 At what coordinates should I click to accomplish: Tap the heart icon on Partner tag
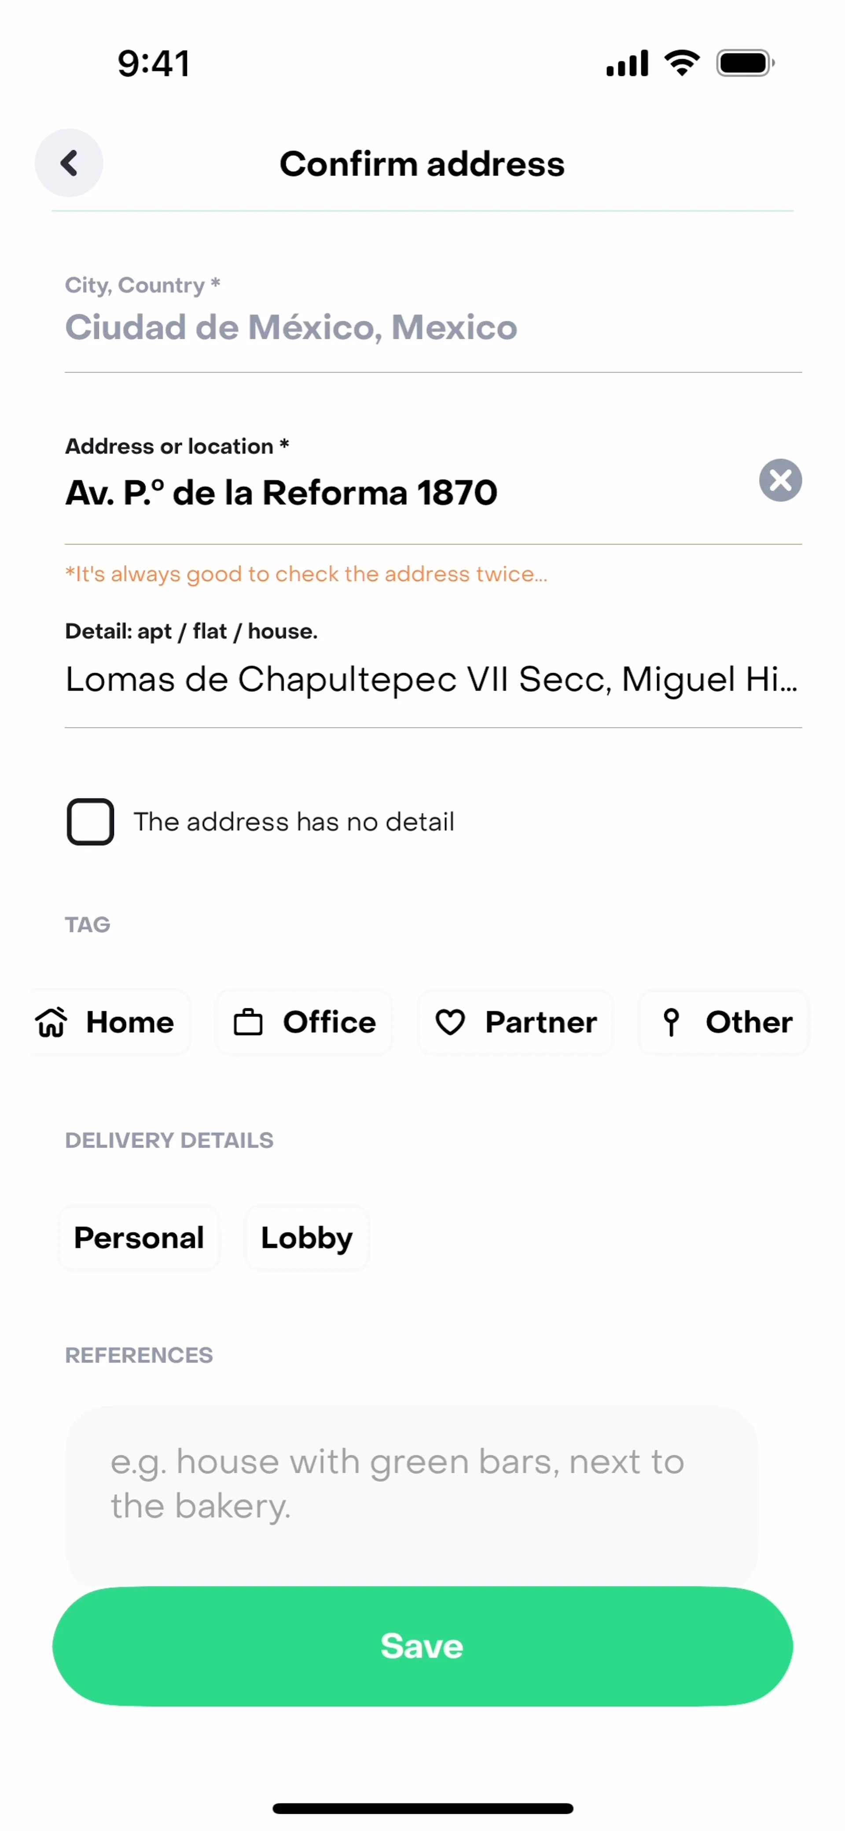(450, 1023)
